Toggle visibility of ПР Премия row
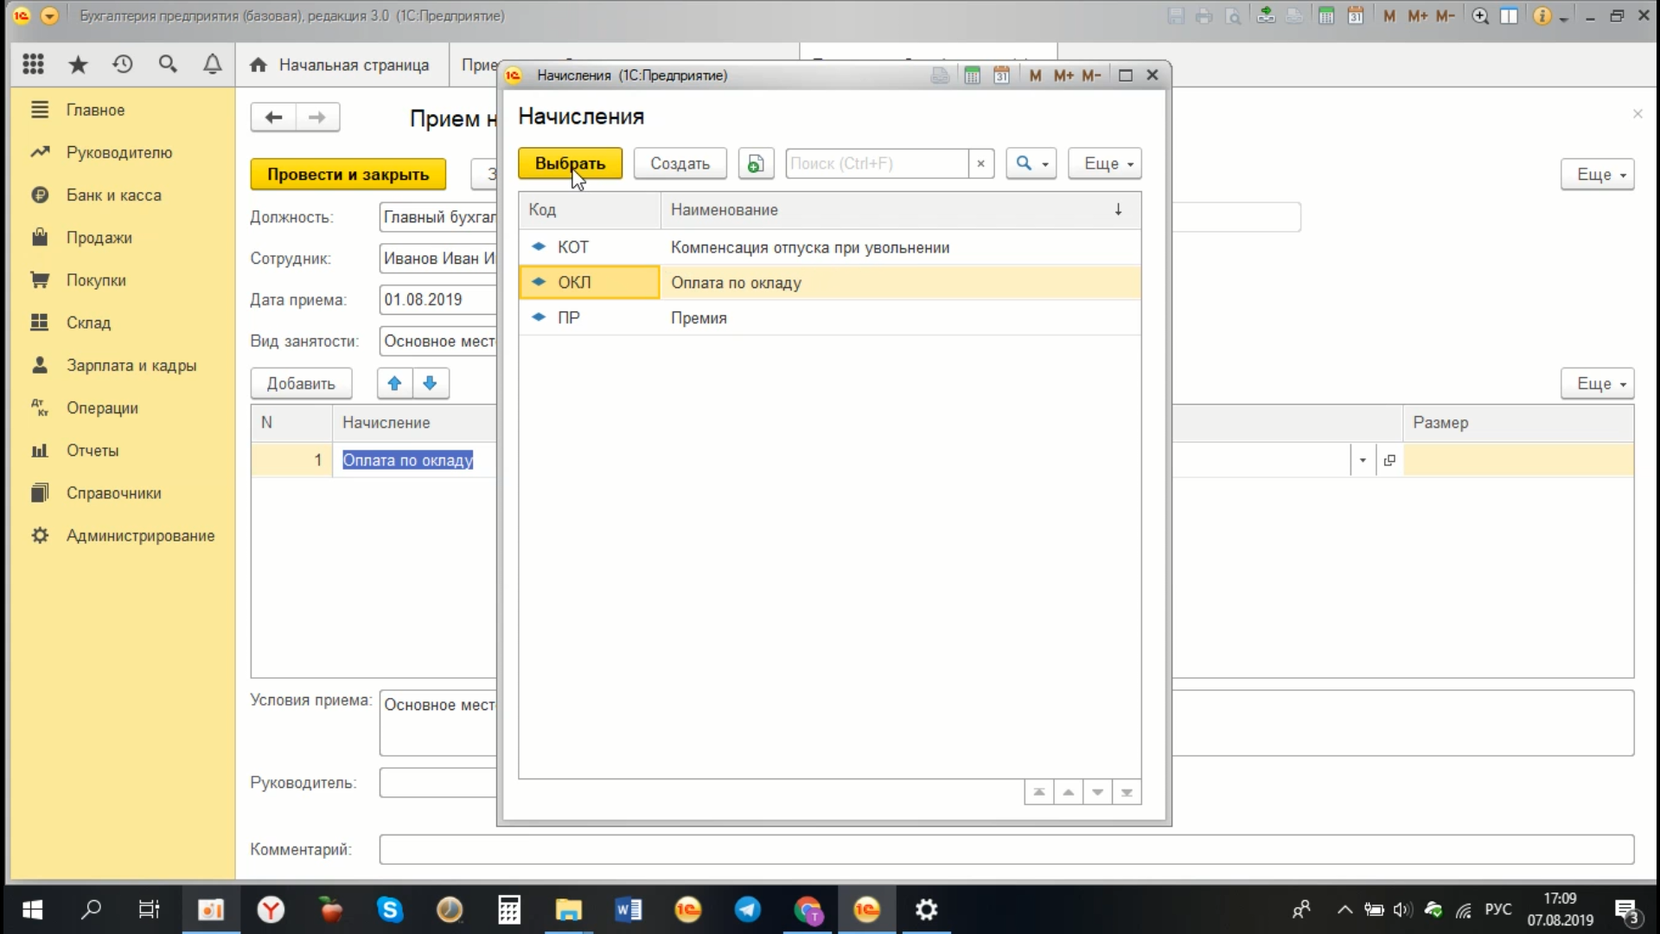The width and height of the screenshot is (1660, 934). [x=539, y=317]
